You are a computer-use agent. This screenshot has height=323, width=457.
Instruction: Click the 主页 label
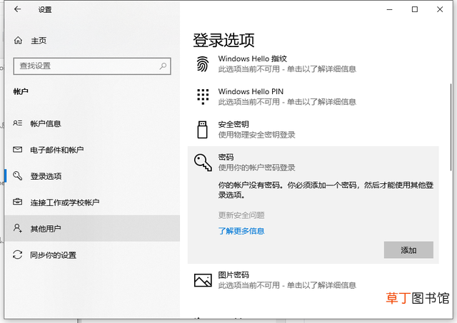[39, 41]
